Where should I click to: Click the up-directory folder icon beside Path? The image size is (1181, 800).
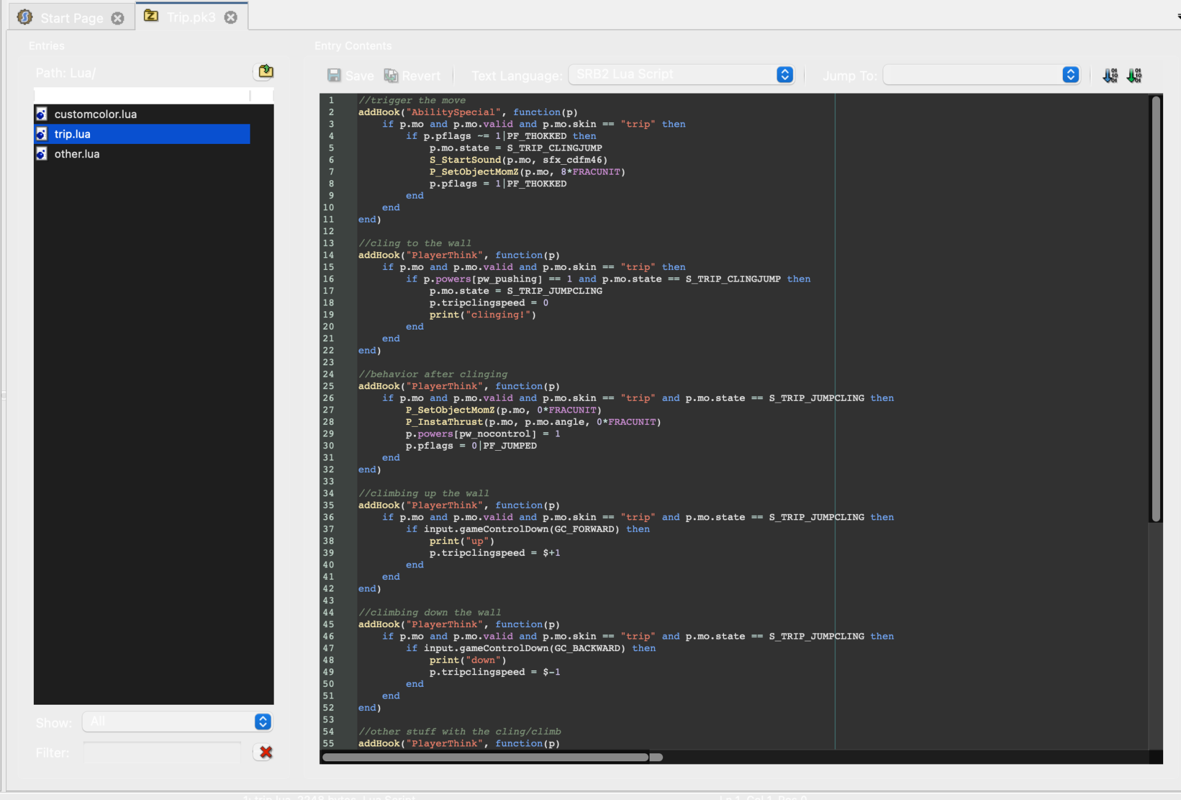pyautogui.click(x=265, y=72)
